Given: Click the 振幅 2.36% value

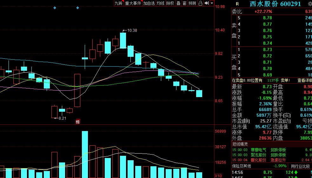Looking at the screenshot, I should click(x=265, y=104).
